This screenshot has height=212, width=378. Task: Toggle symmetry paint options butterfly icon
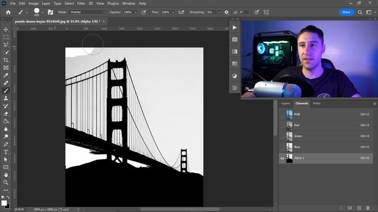pyautogui.click(x=266, y=12)
